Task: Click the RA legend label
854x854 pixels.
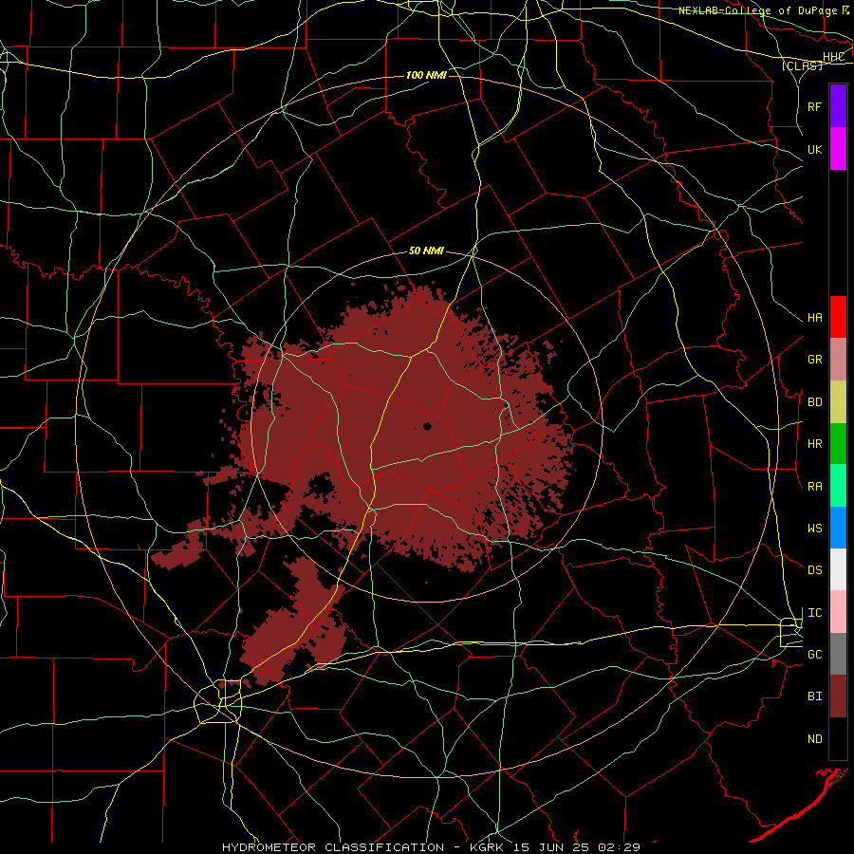Action: point(814,487)
